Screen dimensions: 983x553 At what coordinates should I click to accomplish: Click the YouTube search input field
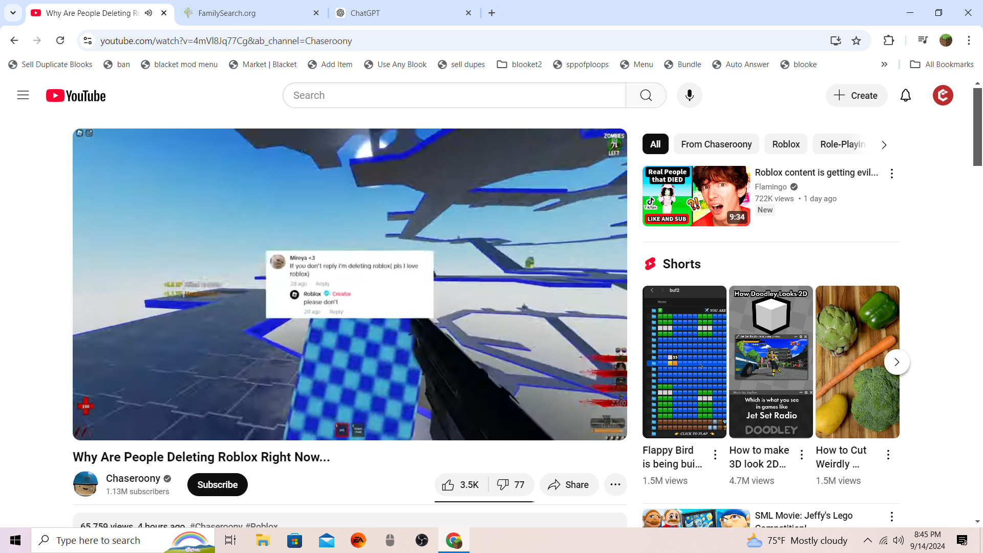[454, 95]
